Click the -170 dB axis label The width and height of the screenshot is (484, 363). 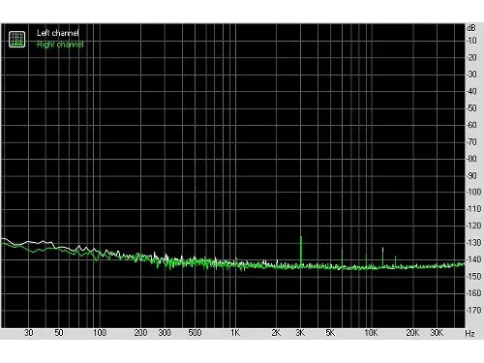[473, 310]
